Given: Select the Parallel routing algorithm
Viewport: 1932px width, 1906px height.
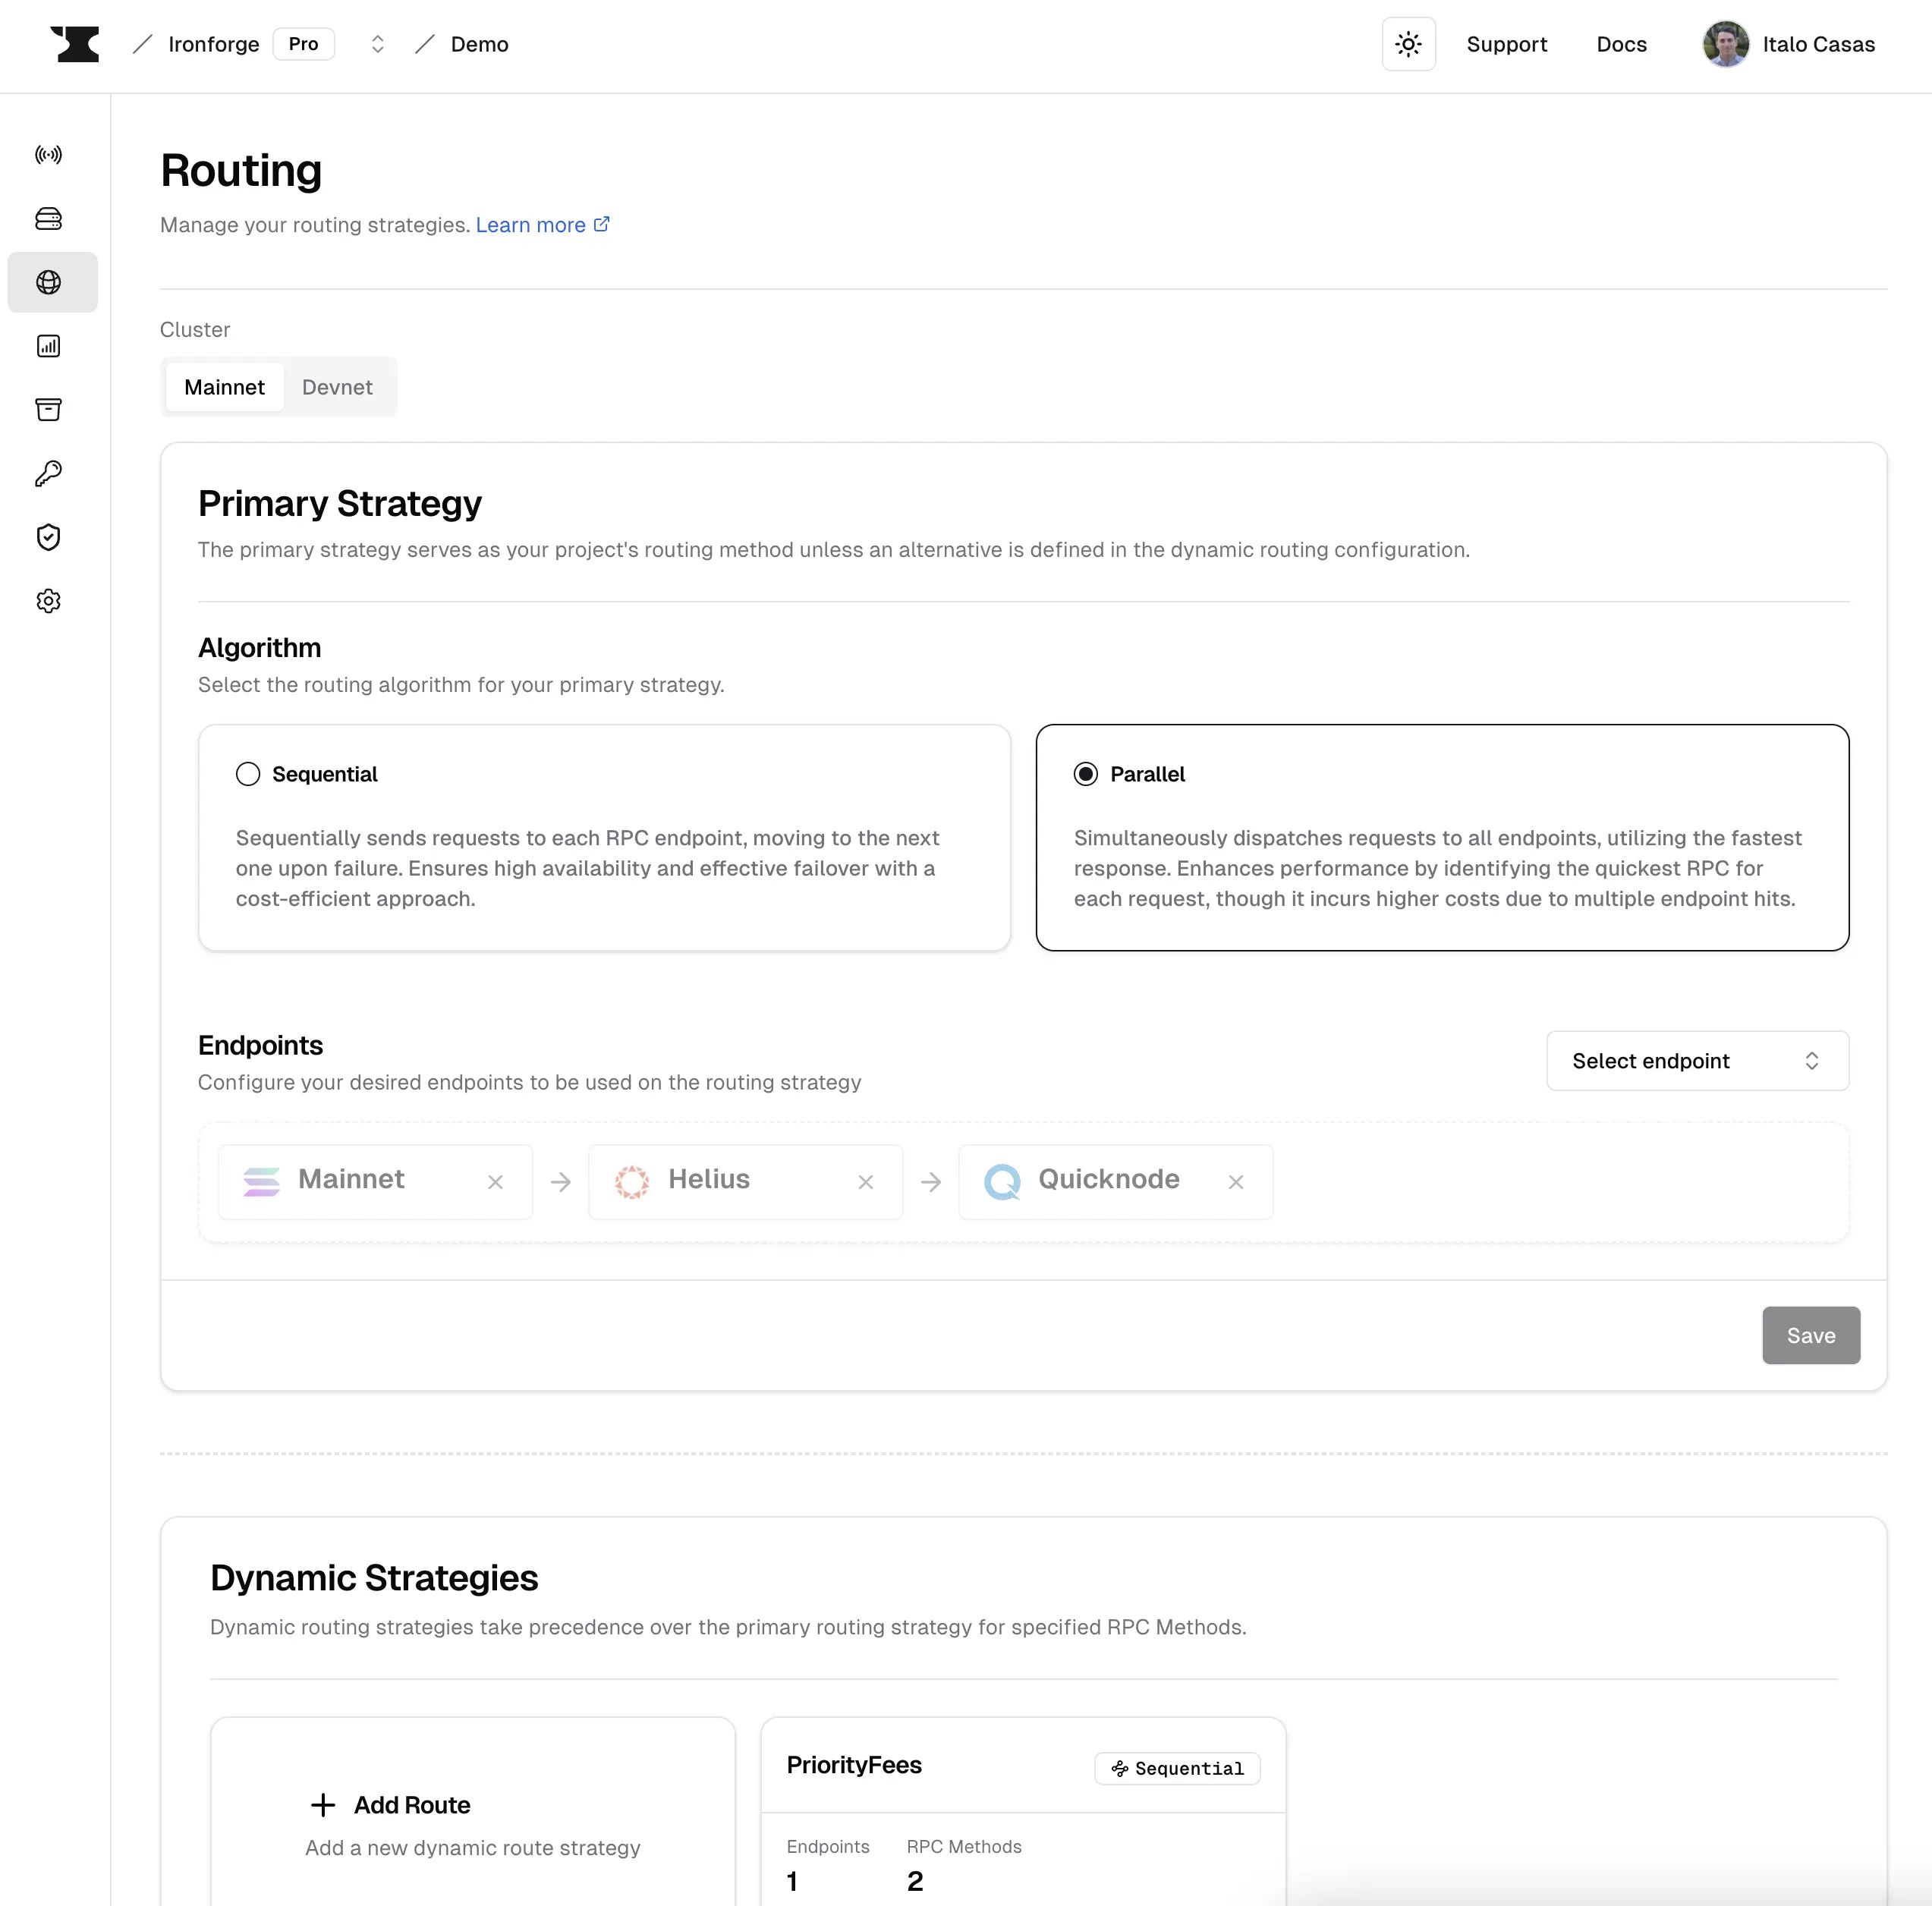Looking at the screenshot, I should pos(1085,773).
